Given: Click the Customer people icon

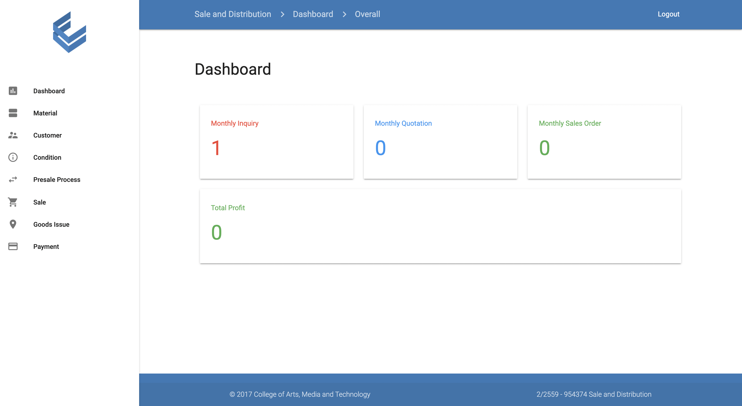Looking at the screenshot, I should coord(13,135).
